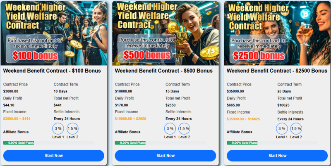Click the Sold Plans progress bar in $500 card

tap(160, 142)
